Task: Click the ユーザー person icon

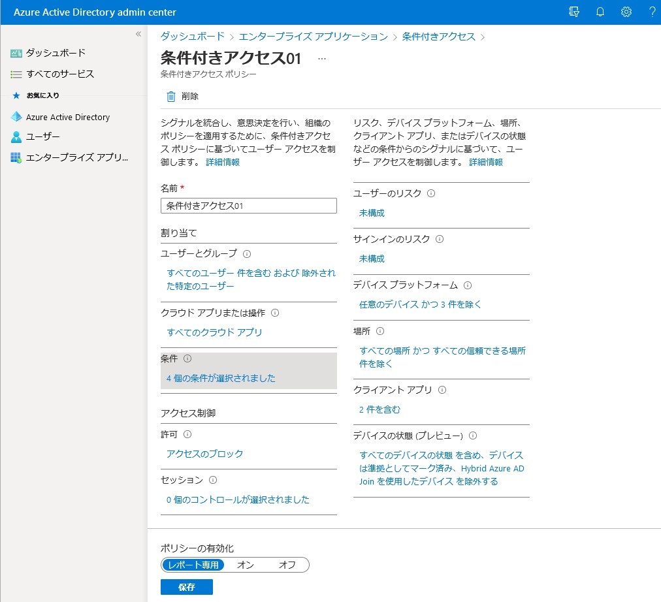Action: [16, 137]
